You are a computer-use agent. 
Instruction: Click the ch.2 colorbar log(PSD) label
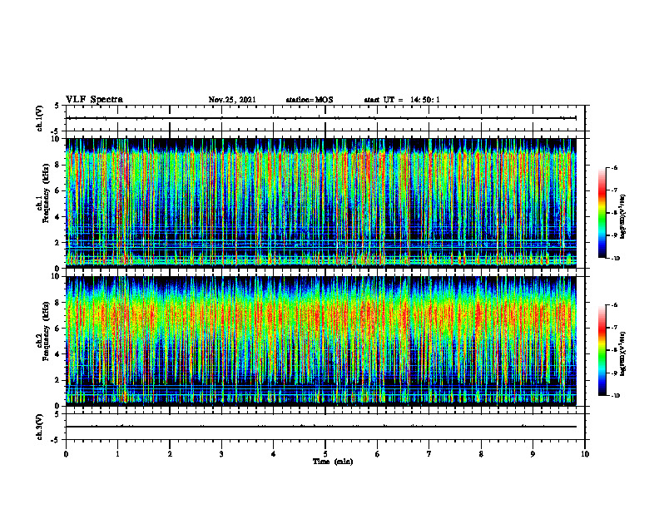tap(623, 353)
